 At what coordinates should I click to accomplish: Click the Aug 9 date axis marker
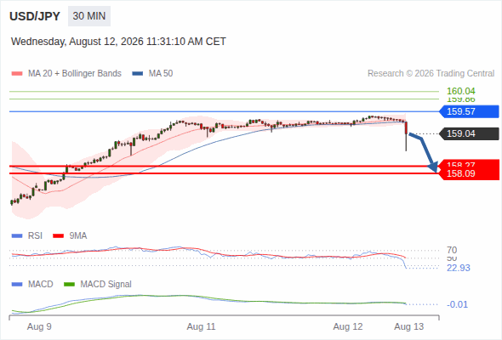[39, 326]
